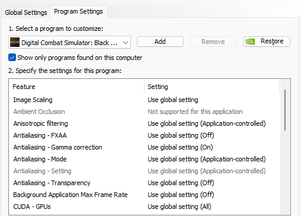The image size is (301, 216).
Task: Select Antialiasing - Gamma correction row
Action: tap(145, 147)
